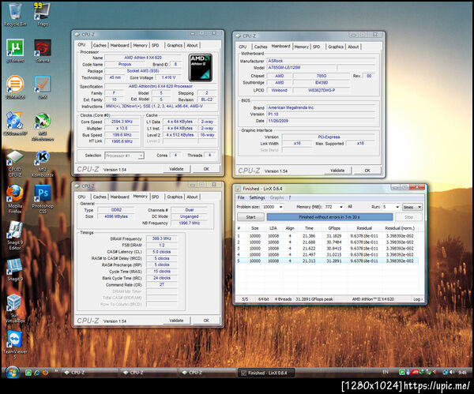This screenshot has height=394, width=474.
Task: Open the Settings menu in LinX
Action: pos(257,197)
